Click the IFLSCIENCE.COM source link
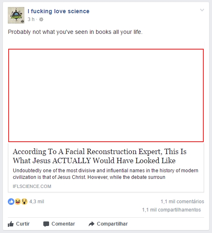This screenshot has width=212, height=233. (32, 186)
